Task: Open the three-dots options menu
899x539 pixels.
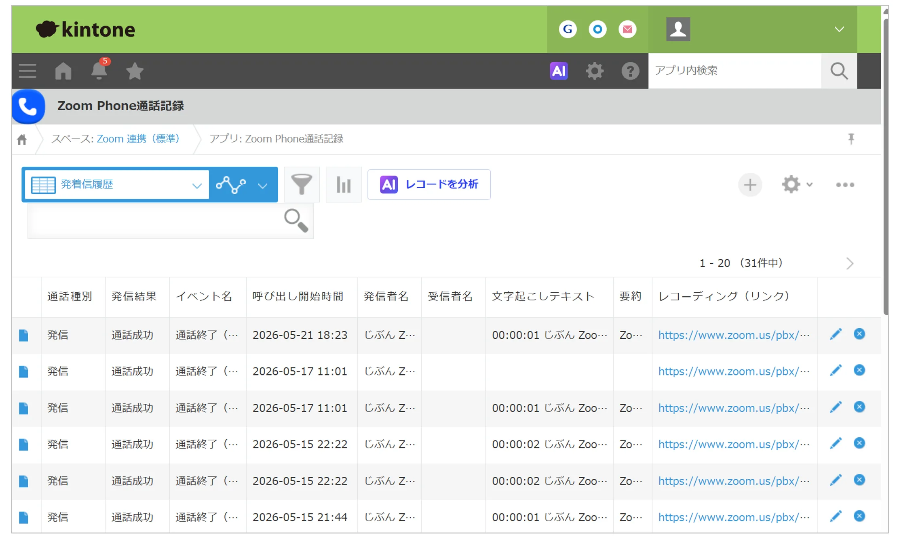Action: pos(845,185)
